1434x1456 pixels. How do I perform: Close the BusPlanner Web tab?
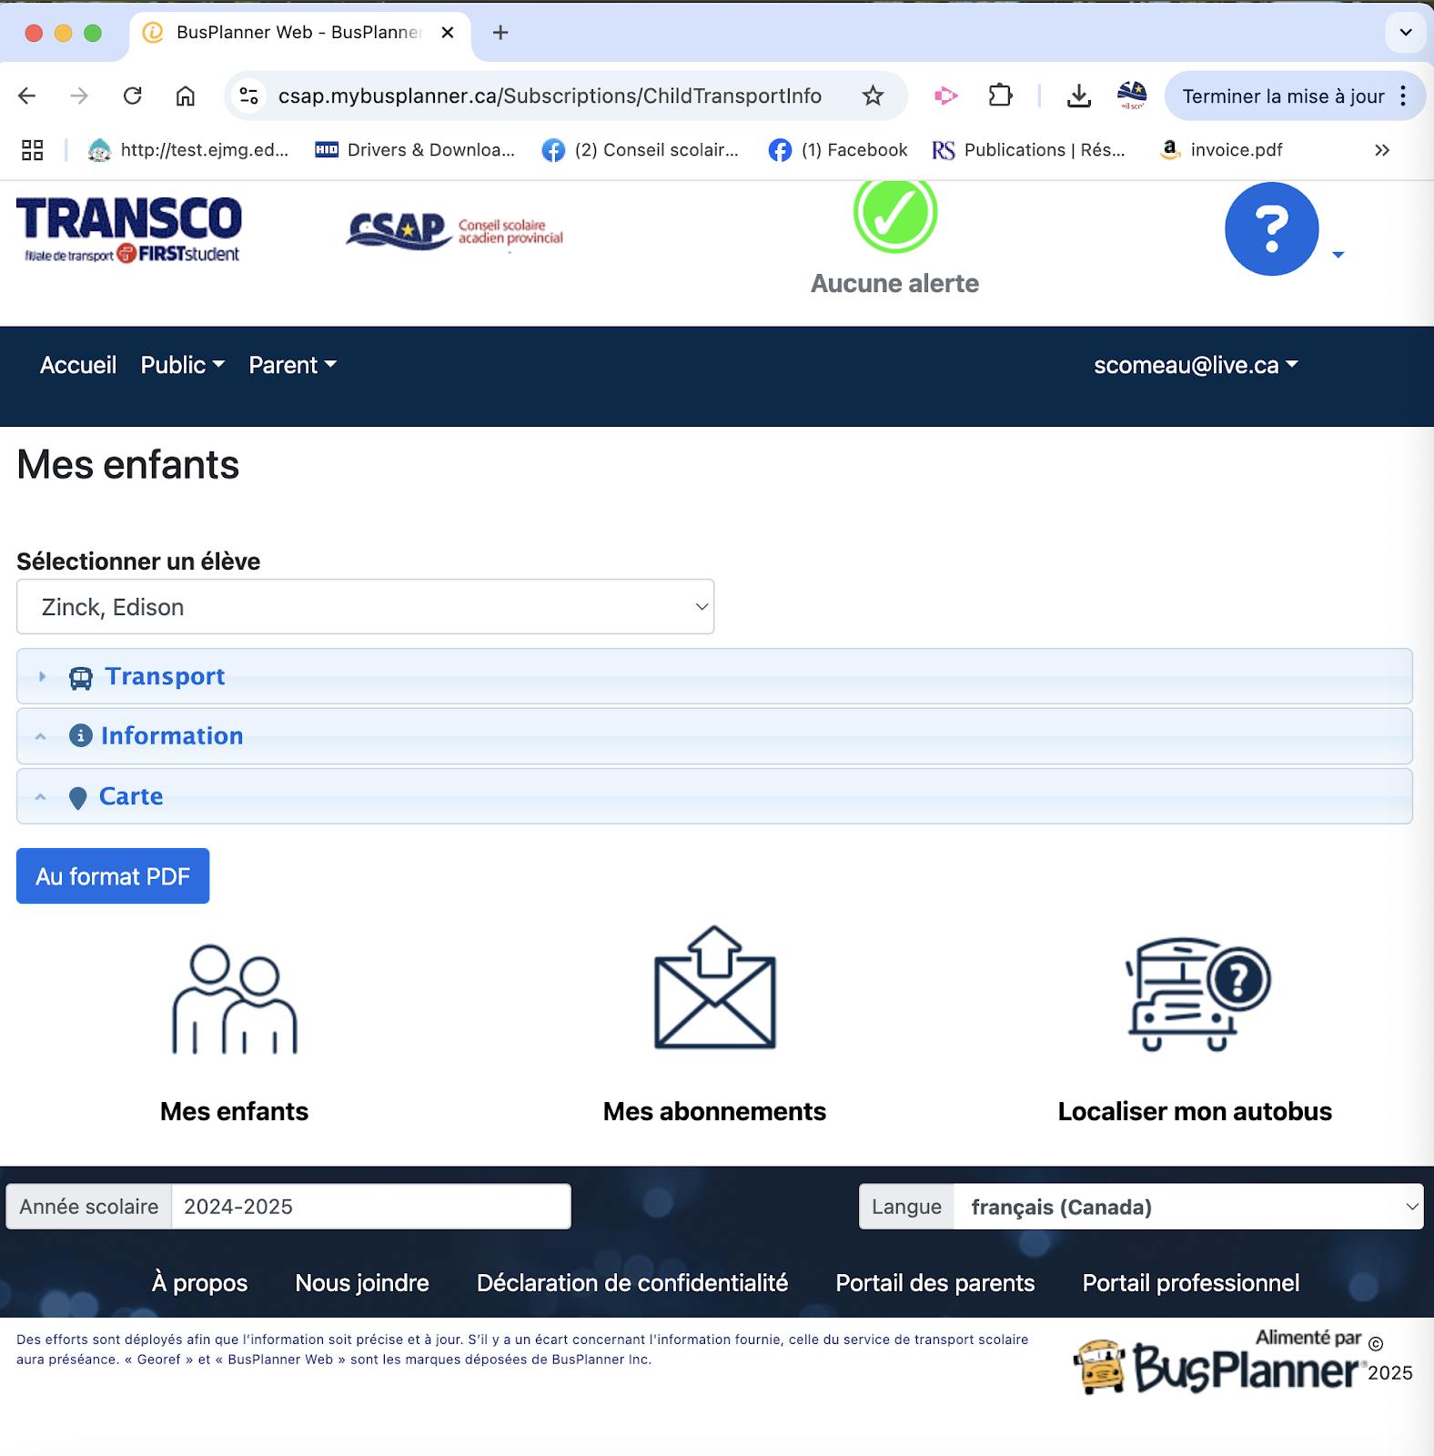448,33
